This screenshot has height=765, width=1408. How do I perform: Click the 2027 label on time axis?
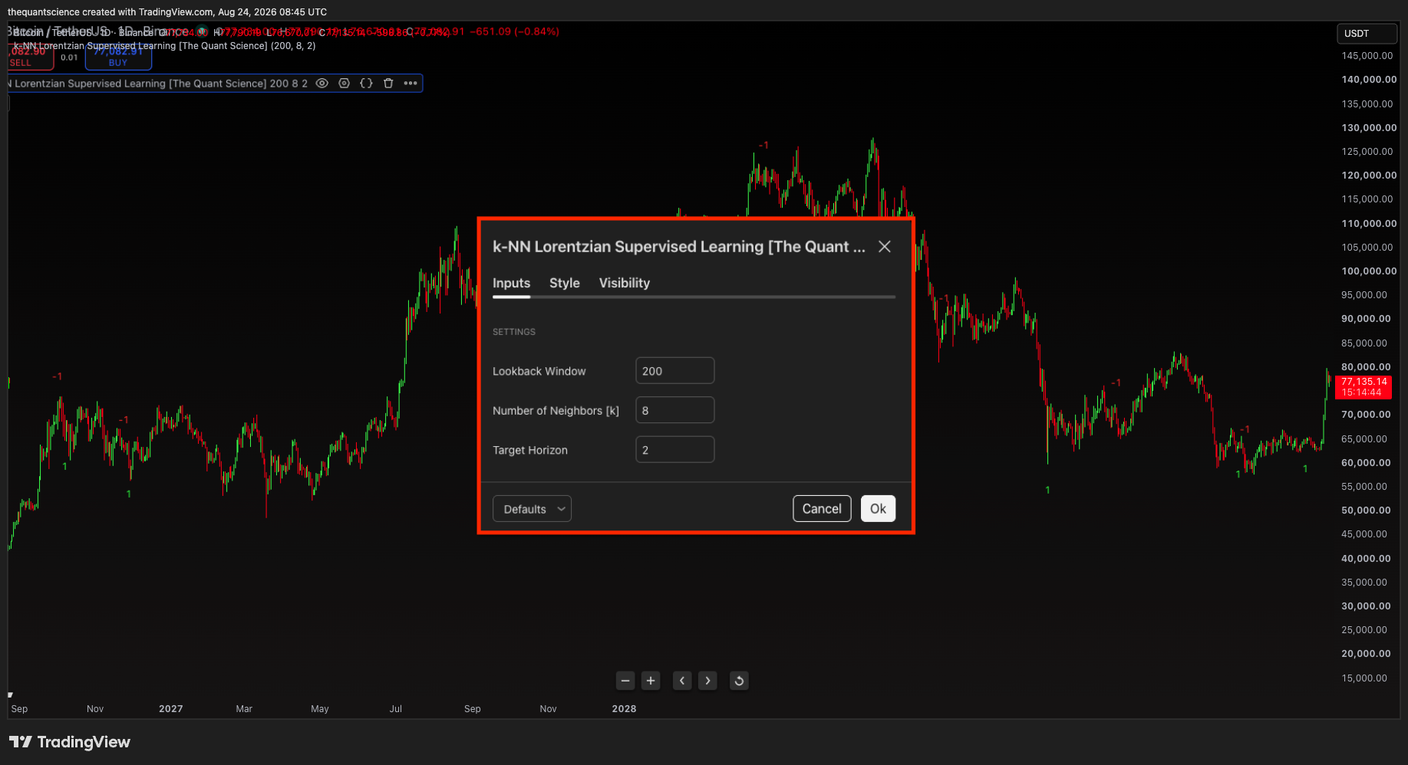(x=171, y=709)
